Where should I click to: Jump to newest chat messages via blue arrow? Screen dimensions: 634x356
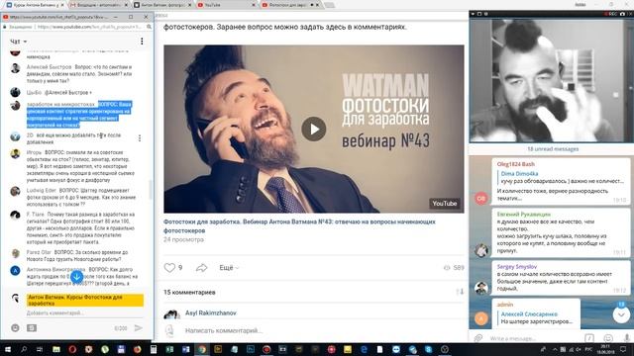(x=76, y=277)
